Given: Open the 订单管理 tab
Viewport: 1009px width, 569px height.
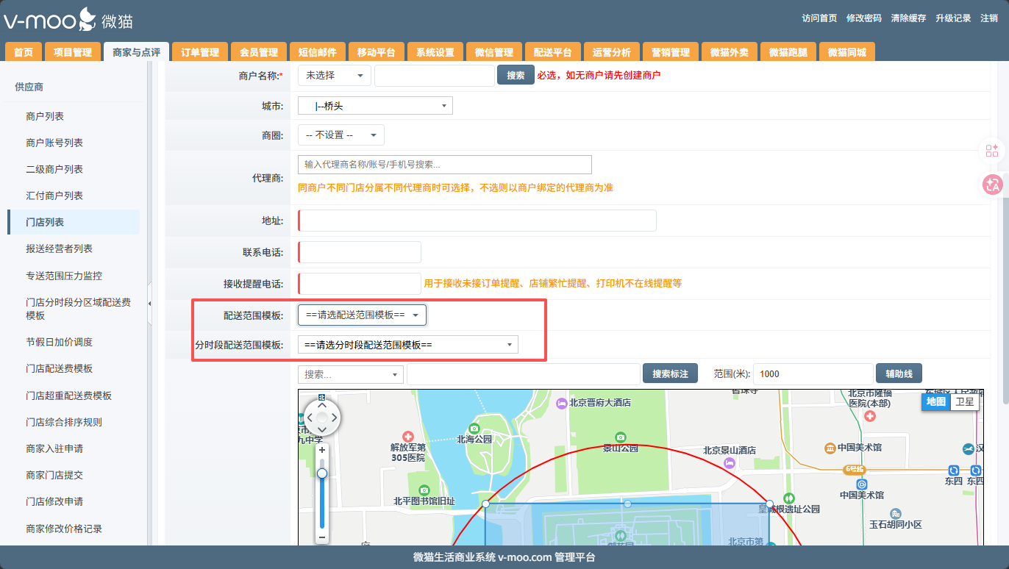Looking at the screenshot, I should point(200,52).
